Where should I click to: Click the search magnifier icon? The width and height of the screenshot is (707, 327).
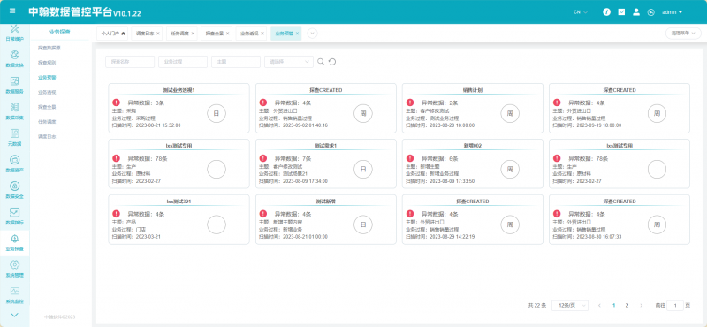(321, 62)
